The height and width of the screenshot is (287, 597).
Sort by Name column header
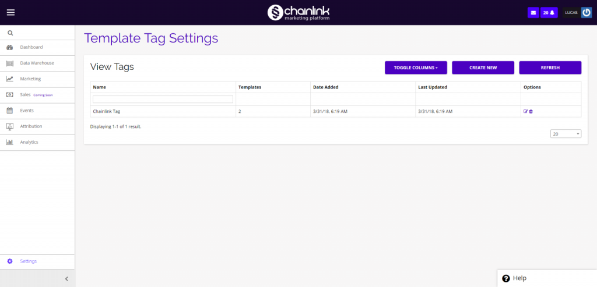point(99,87)
